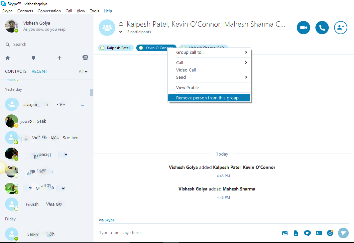
Task: Open Vishesh Golya's profile picture
Action: click(x=12, y=26)
